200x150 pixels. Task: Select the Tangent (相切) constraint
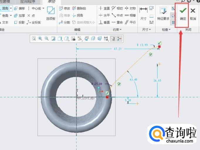[117, 9]
